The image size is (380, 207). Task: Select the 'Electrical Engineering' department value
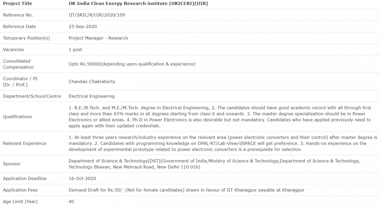[x=91, y=96]
